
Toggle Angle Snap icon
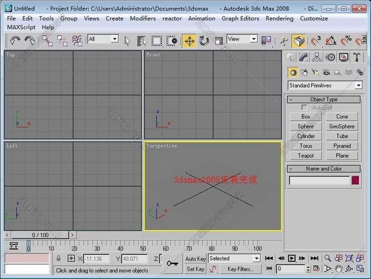point(331,41)
